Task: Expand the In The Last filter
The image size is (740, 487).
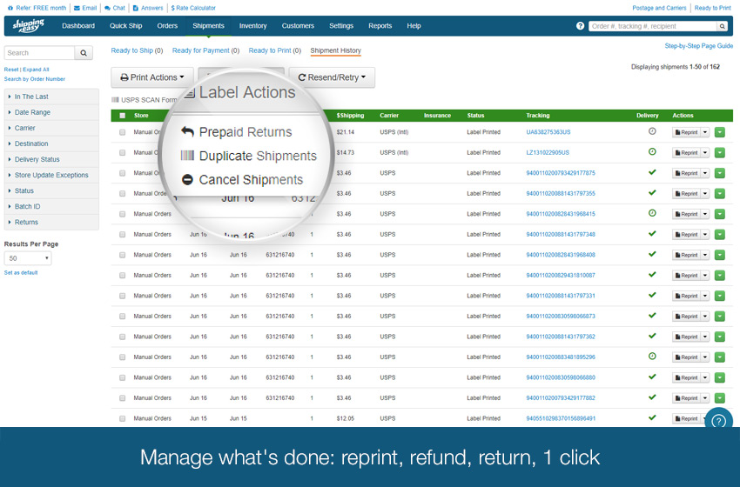Action: coord(51,97)
